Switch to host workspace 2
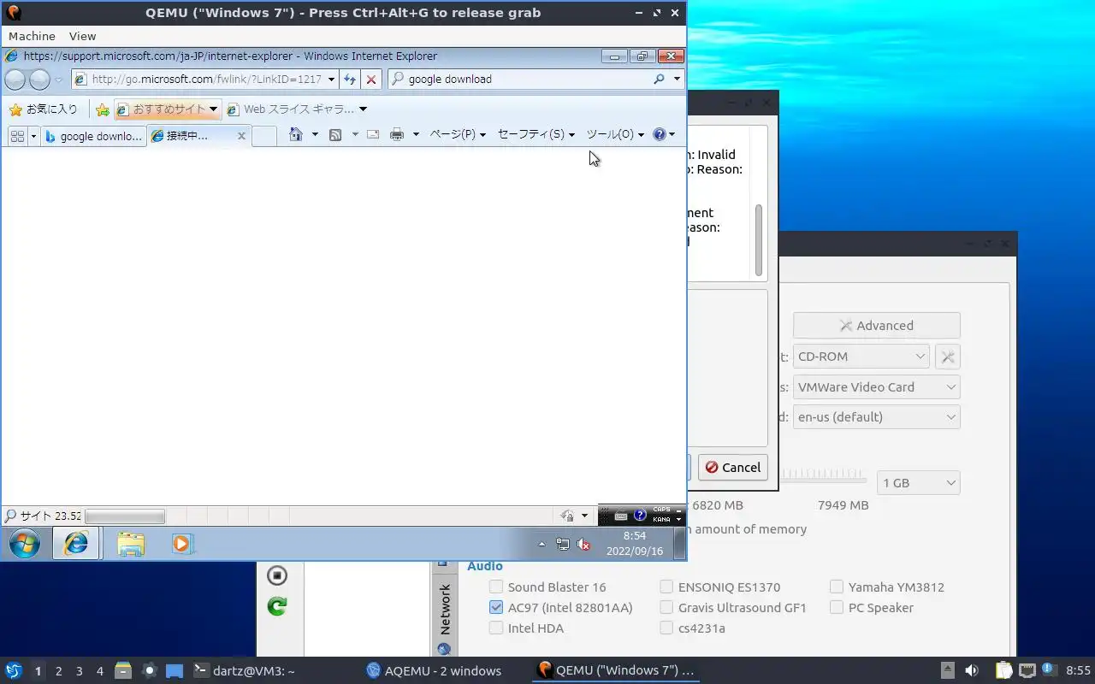 (58, 672)
